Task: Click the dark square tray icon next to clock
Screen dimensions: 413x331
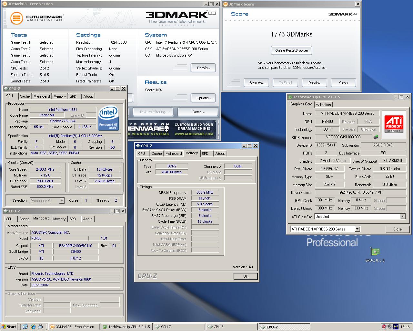Action: point(396,327)
